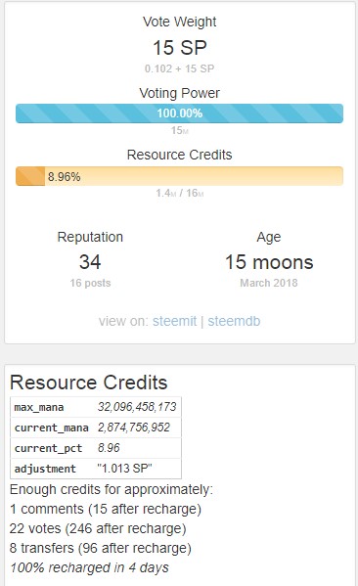Click the 16 posts label under Reputation
Viewport: 358px width, 586px height.
pos(90,283)
